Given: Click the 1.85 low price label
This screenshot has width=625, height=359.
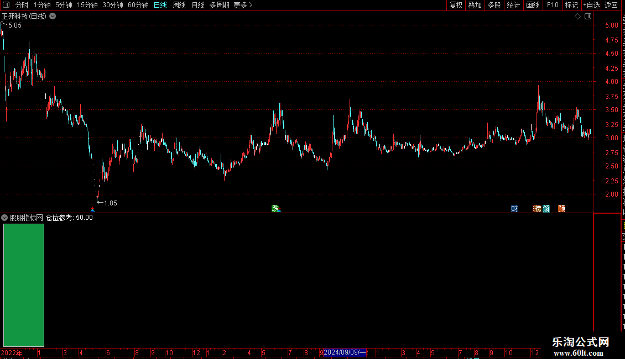Looking at the screenshot, I should tap(111, 203).
